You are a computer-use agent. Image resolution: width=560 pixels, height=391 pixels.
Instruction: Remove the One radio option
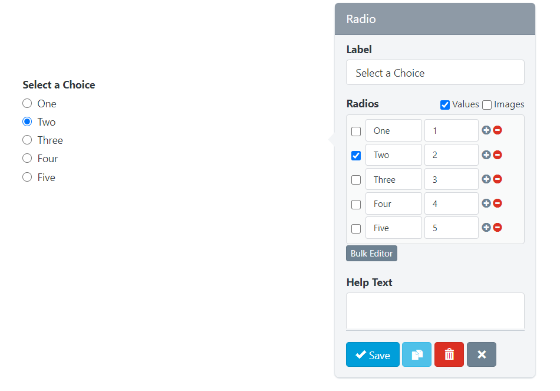(498, 130)
